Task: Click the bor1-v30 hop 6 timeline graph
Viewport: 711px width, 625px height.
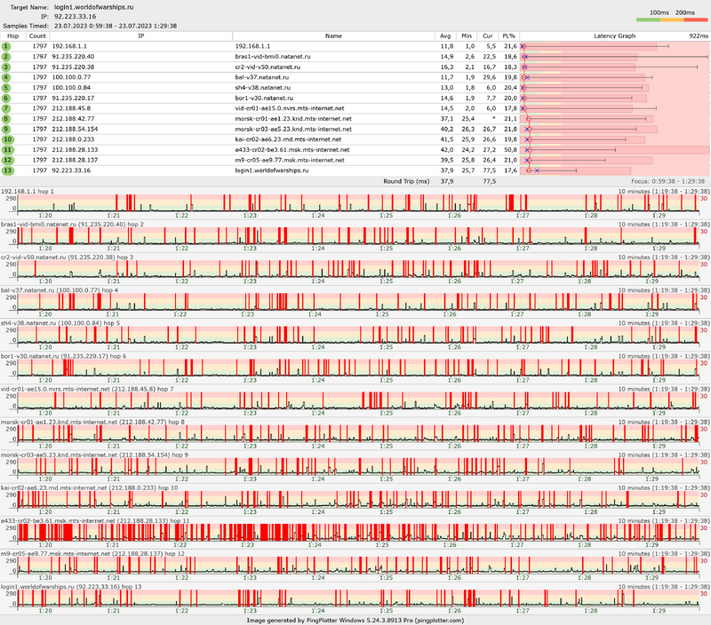Action: click(x=358, y=368)
